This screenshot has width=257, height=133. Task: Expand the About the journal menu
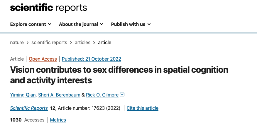(x=78, y=24)
